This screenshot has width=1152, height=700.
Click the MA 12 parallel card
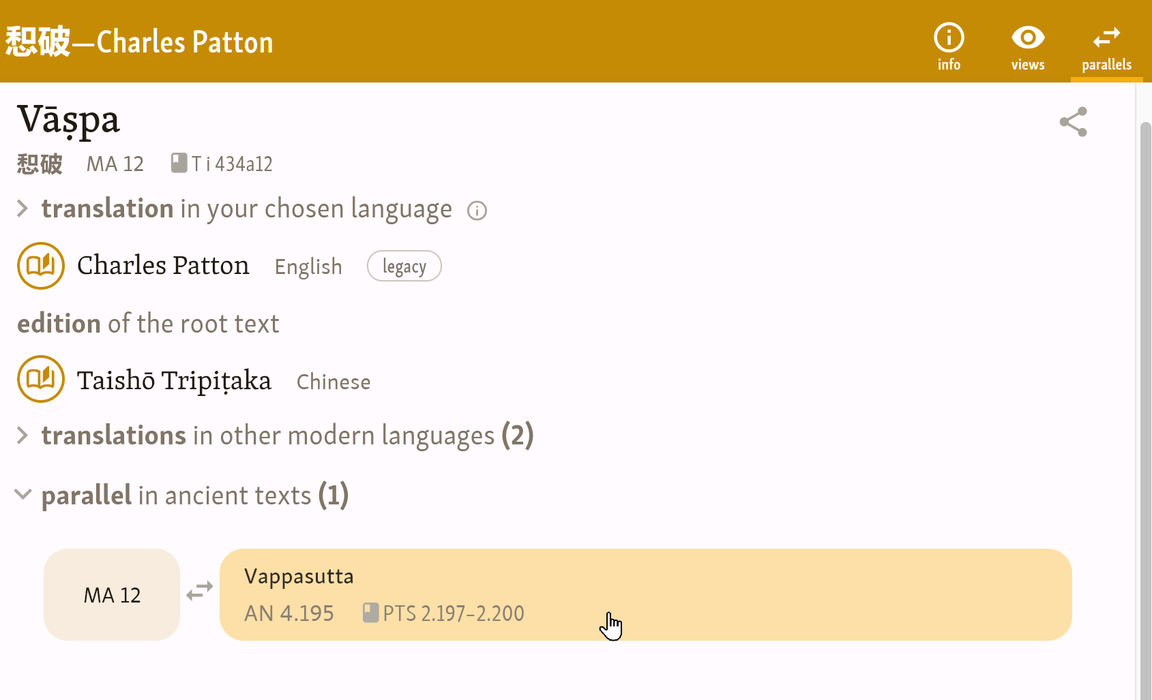coord(112,595)
